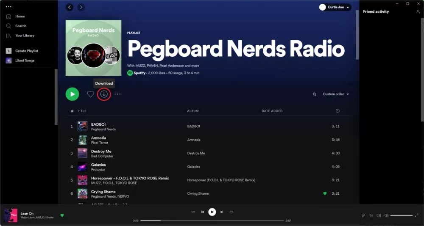Skip to the next track

point(222,212)
